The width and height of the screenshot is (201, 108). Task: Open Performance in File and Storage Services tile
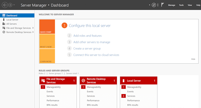click(x=53, y=101)
